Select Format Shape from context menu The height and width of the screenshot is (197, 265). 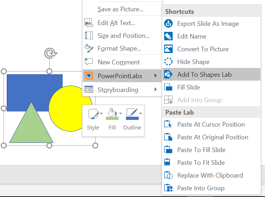(x=119, y=48)
